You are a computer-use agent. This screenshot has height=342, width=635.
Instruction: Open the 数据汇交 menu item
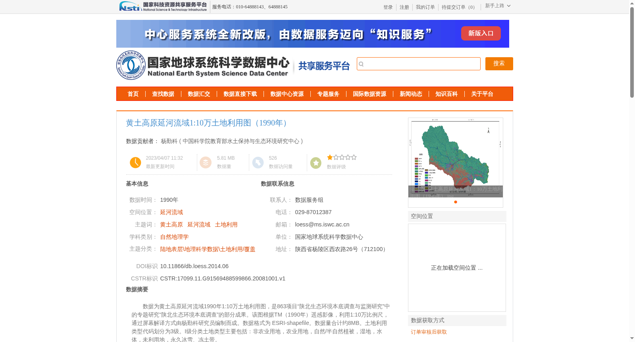coord(199,94)
